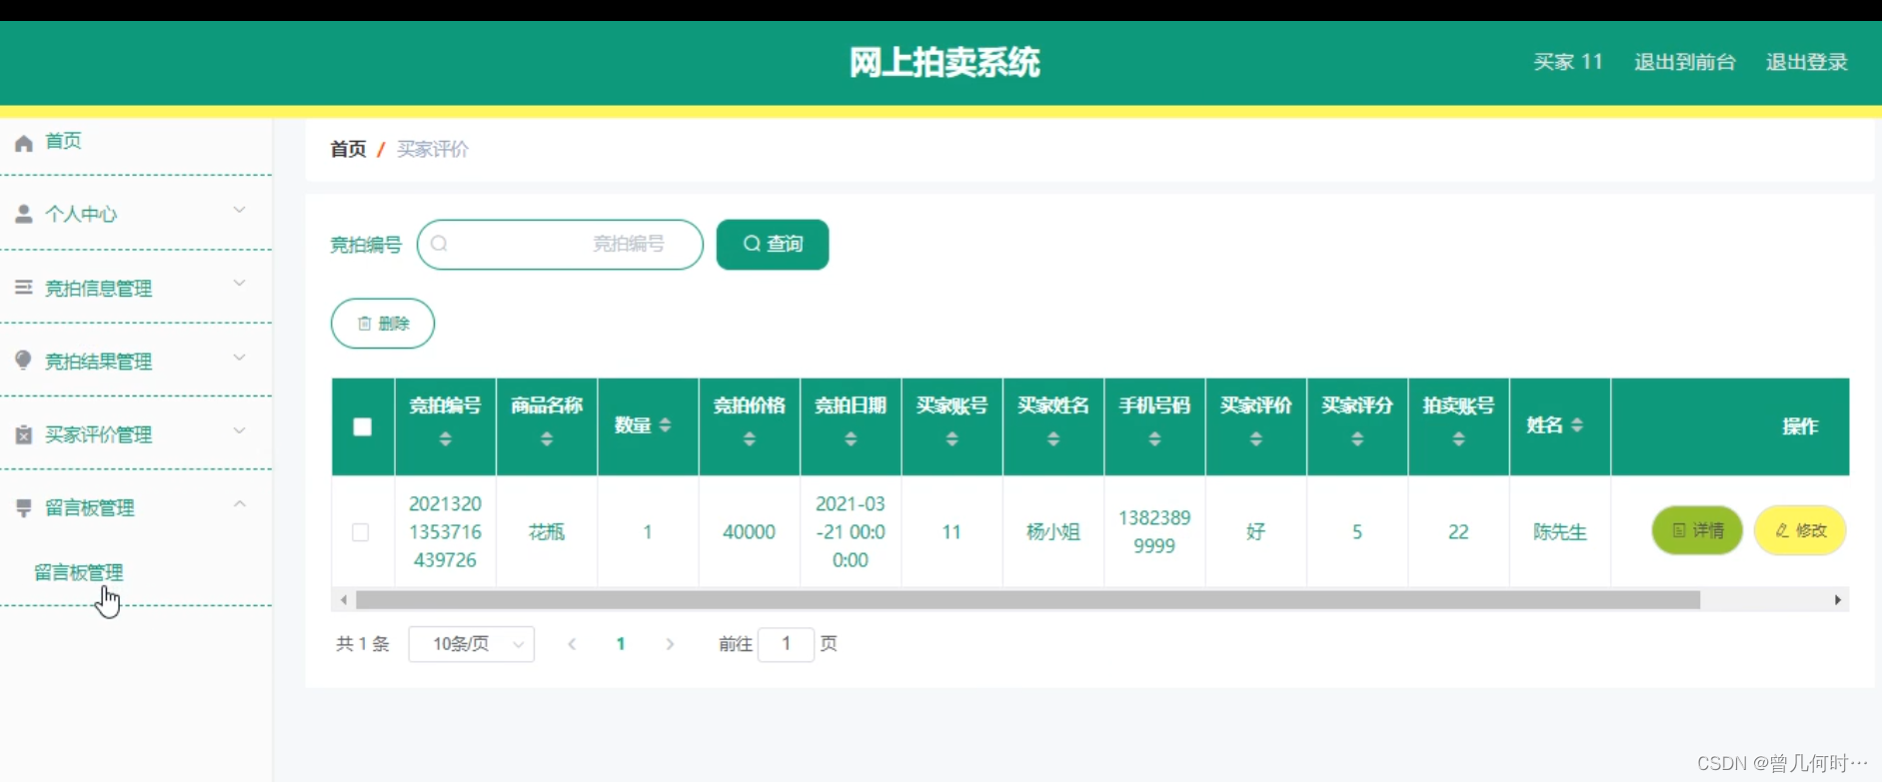Click the 杨小姐 cell in the table

[x=1053, y=532]
